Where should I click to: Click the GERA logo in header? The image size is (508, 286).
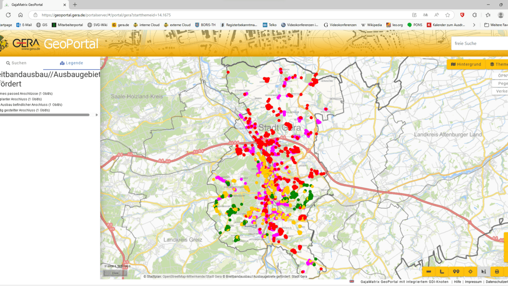25,44
